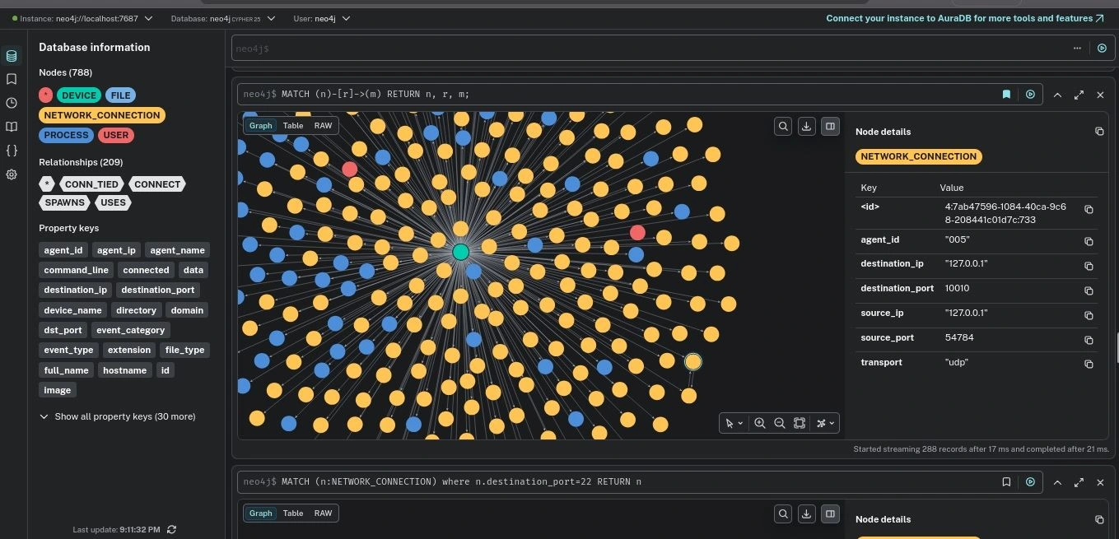The height and width of the screenshot is (539, 1119).
Task: Click Connect your instance to AuraDB link
Action: [965, 18]
